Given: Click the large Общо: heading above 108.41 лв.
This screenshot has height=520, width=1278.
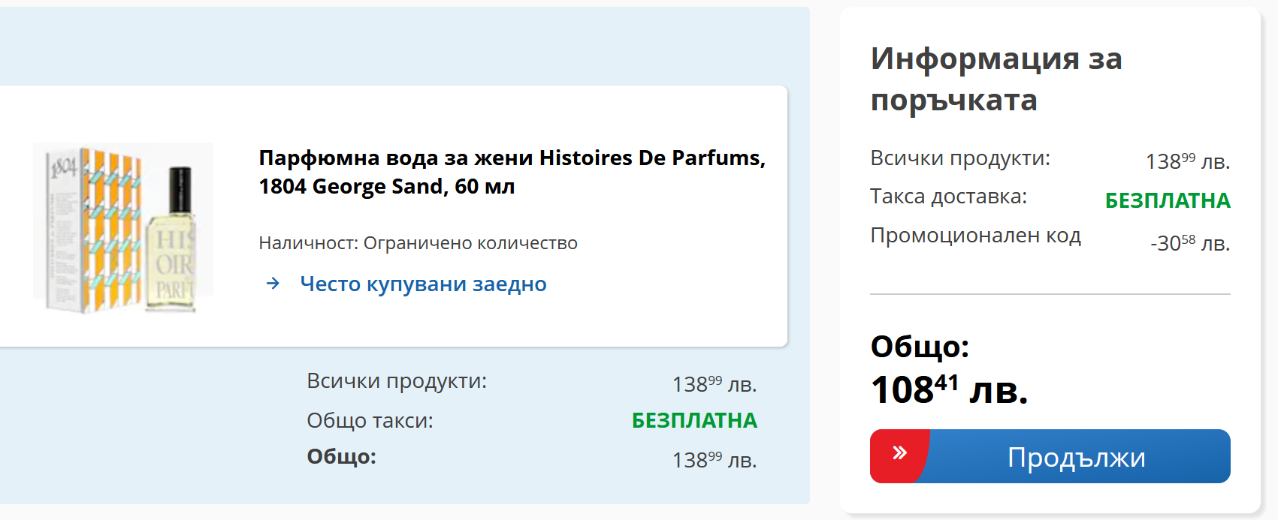Looking at the screenshot, I should tap(920, 347).
